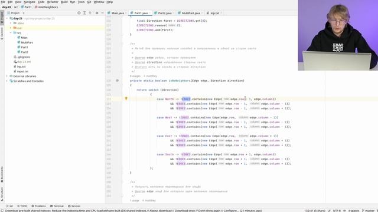Open the File menu
The width and height of the screenshot is (378, 212).
[x=3, y=2]
